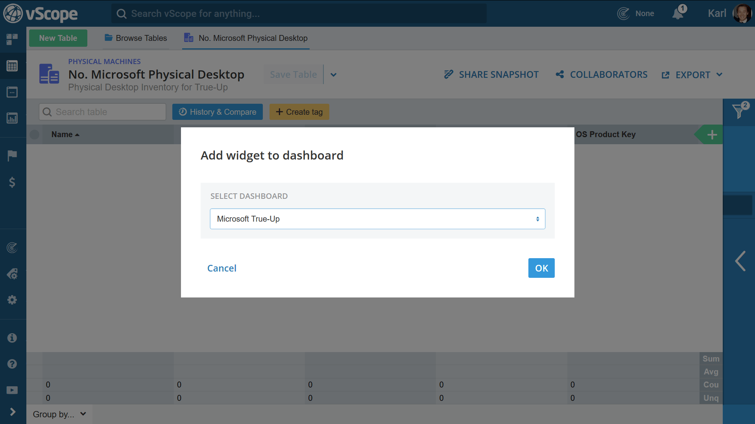Focus the Search table field

tap(102, 112)
